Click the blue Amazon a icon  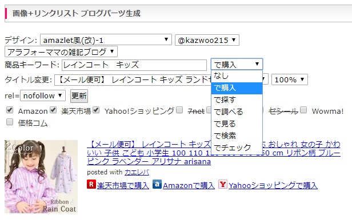click(x=157, y=184)
